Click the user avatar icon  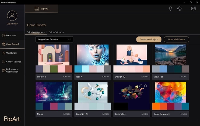pyautogui.click(x=12, y=16)
